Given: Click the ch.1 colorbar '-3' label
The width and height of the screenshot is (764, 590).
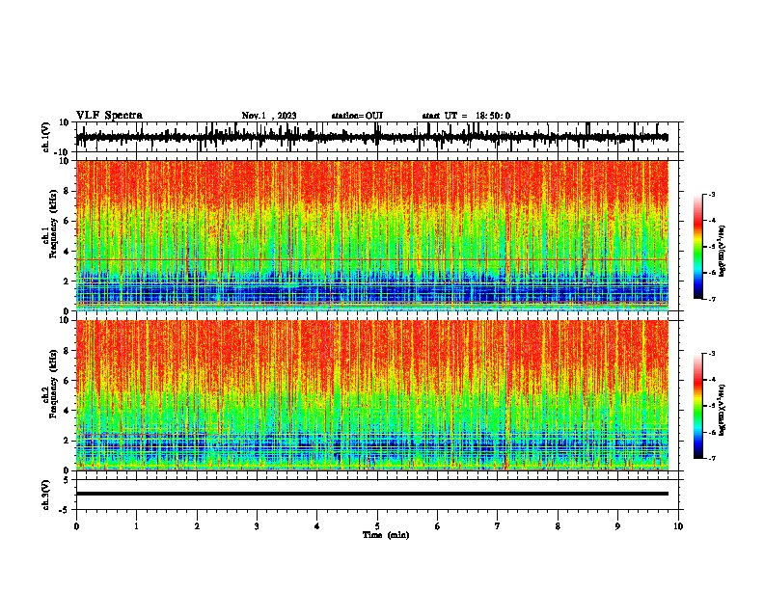Looking at the screenshot, I should click(x=711, y=194).
